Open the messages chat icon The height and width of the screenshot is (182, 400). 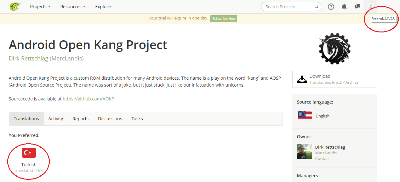tap(357, 7)
